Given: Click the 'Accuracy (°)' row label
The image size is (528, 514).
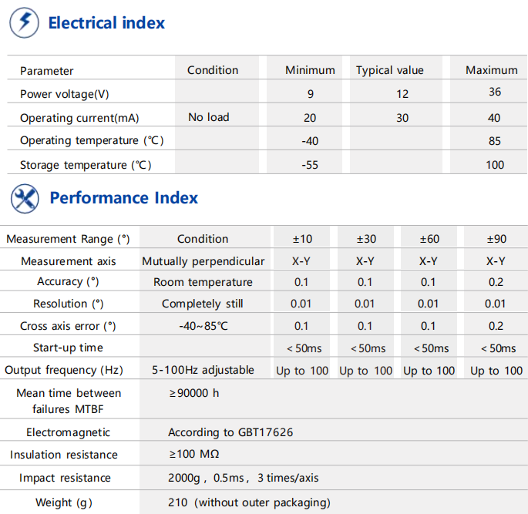Looking at the screenshot, I should (68, 281).
